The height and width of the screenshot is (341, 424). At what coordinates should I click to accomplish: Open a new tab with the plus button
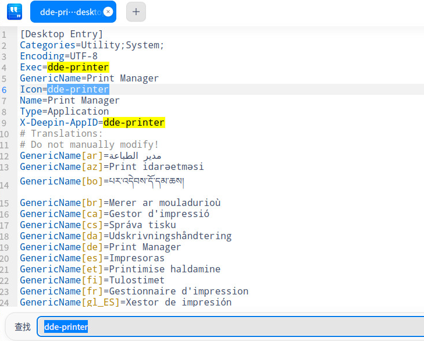[136, 12]
